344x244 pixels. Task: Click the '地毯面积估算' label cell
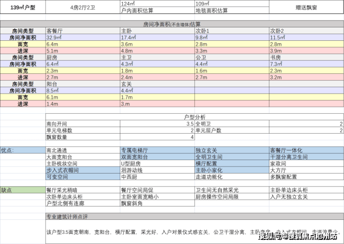232,10
